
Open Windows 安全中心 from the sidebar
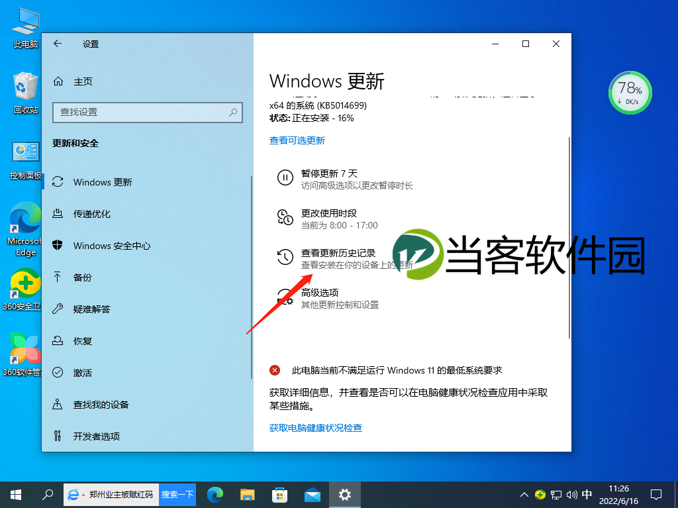tap(111, 245)
